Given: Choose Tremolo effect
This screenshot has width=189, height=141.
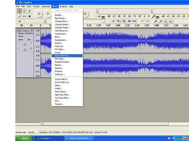Looking at the screenshot, I should 67,104.
